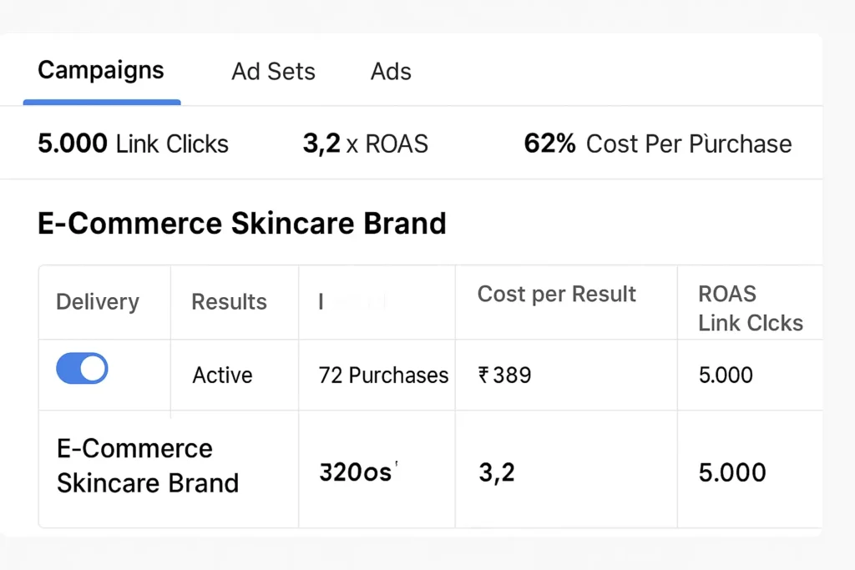855x570 pixels.
Task: Sort by the Results column header
Action: tap(229, 302)
